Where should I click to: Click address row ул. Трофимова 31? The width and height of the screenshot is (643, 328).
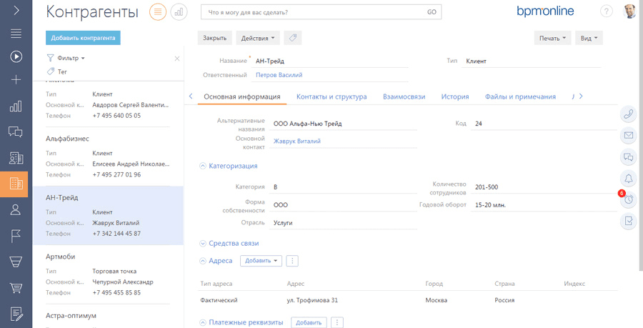(x=407, y=300)
